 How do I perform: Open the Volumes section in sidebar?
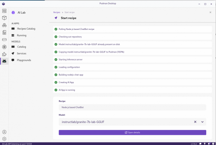click(4, 40)
